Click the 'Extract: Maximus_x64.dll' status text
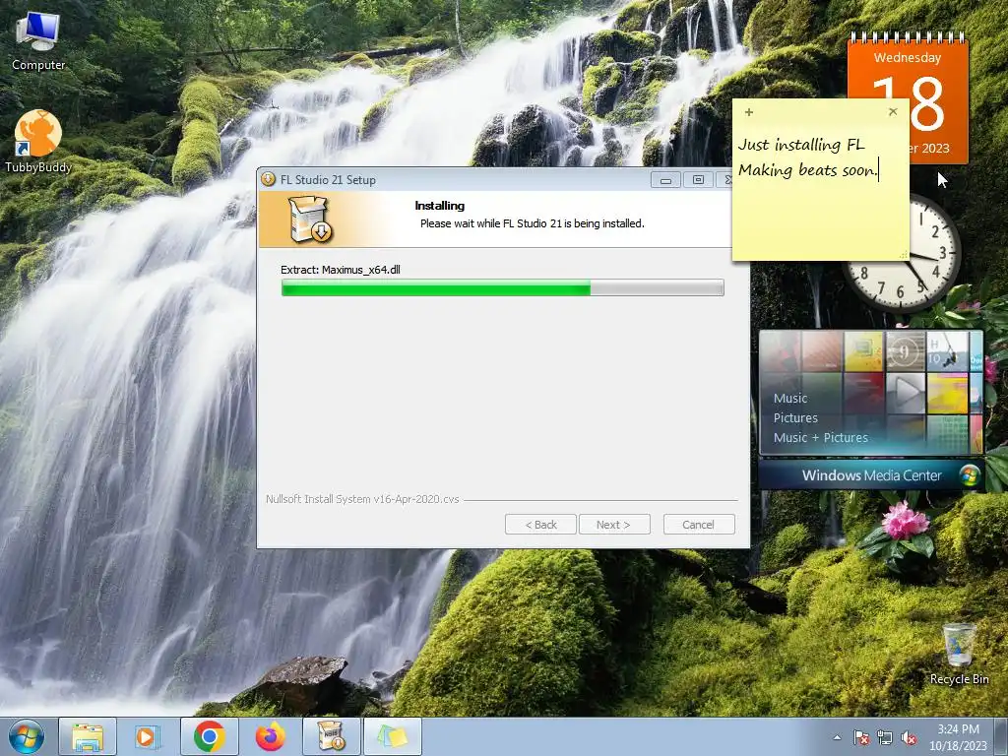Viewport: 1008px width, 756px height. [340, 270]
